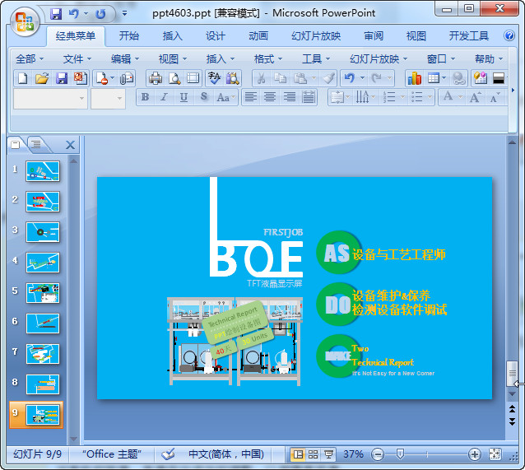Image resolution: width=525 pixels, height=470 pixels.
Task: Align text right
Action: [x=290, y=97]
